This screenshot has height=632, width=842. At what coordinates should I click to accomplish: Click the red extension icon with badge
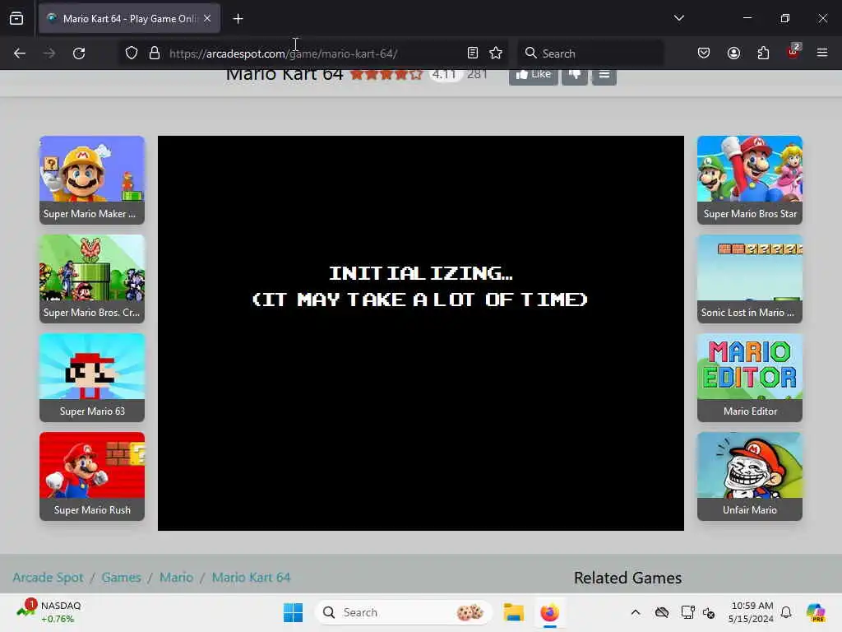tap(793, 52)
